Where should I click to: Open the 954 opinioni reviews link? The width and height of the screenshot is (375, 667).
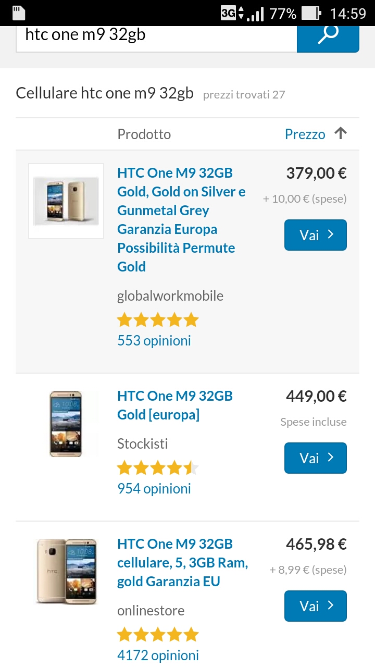[154, 489]
